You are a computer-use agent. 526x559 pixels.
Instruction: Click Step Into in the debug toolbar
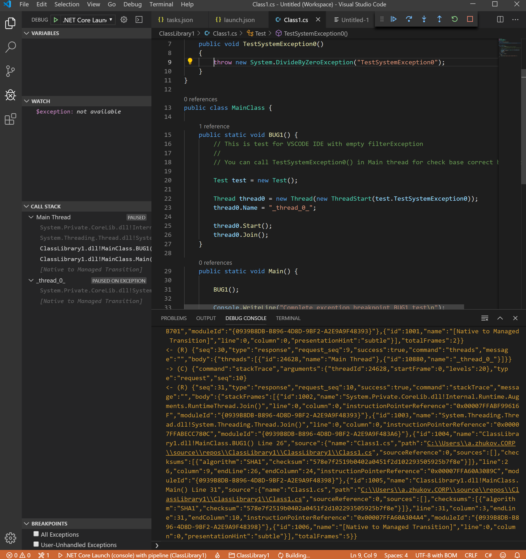pyautogui.click(x=424, y=19)
